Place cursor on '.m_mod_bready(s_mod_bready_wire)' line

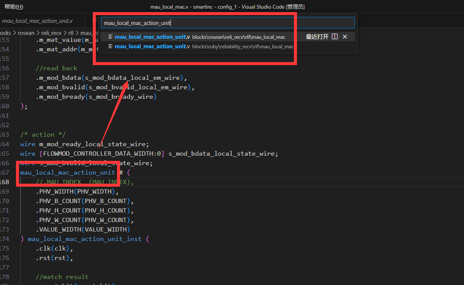pos(96,97)
